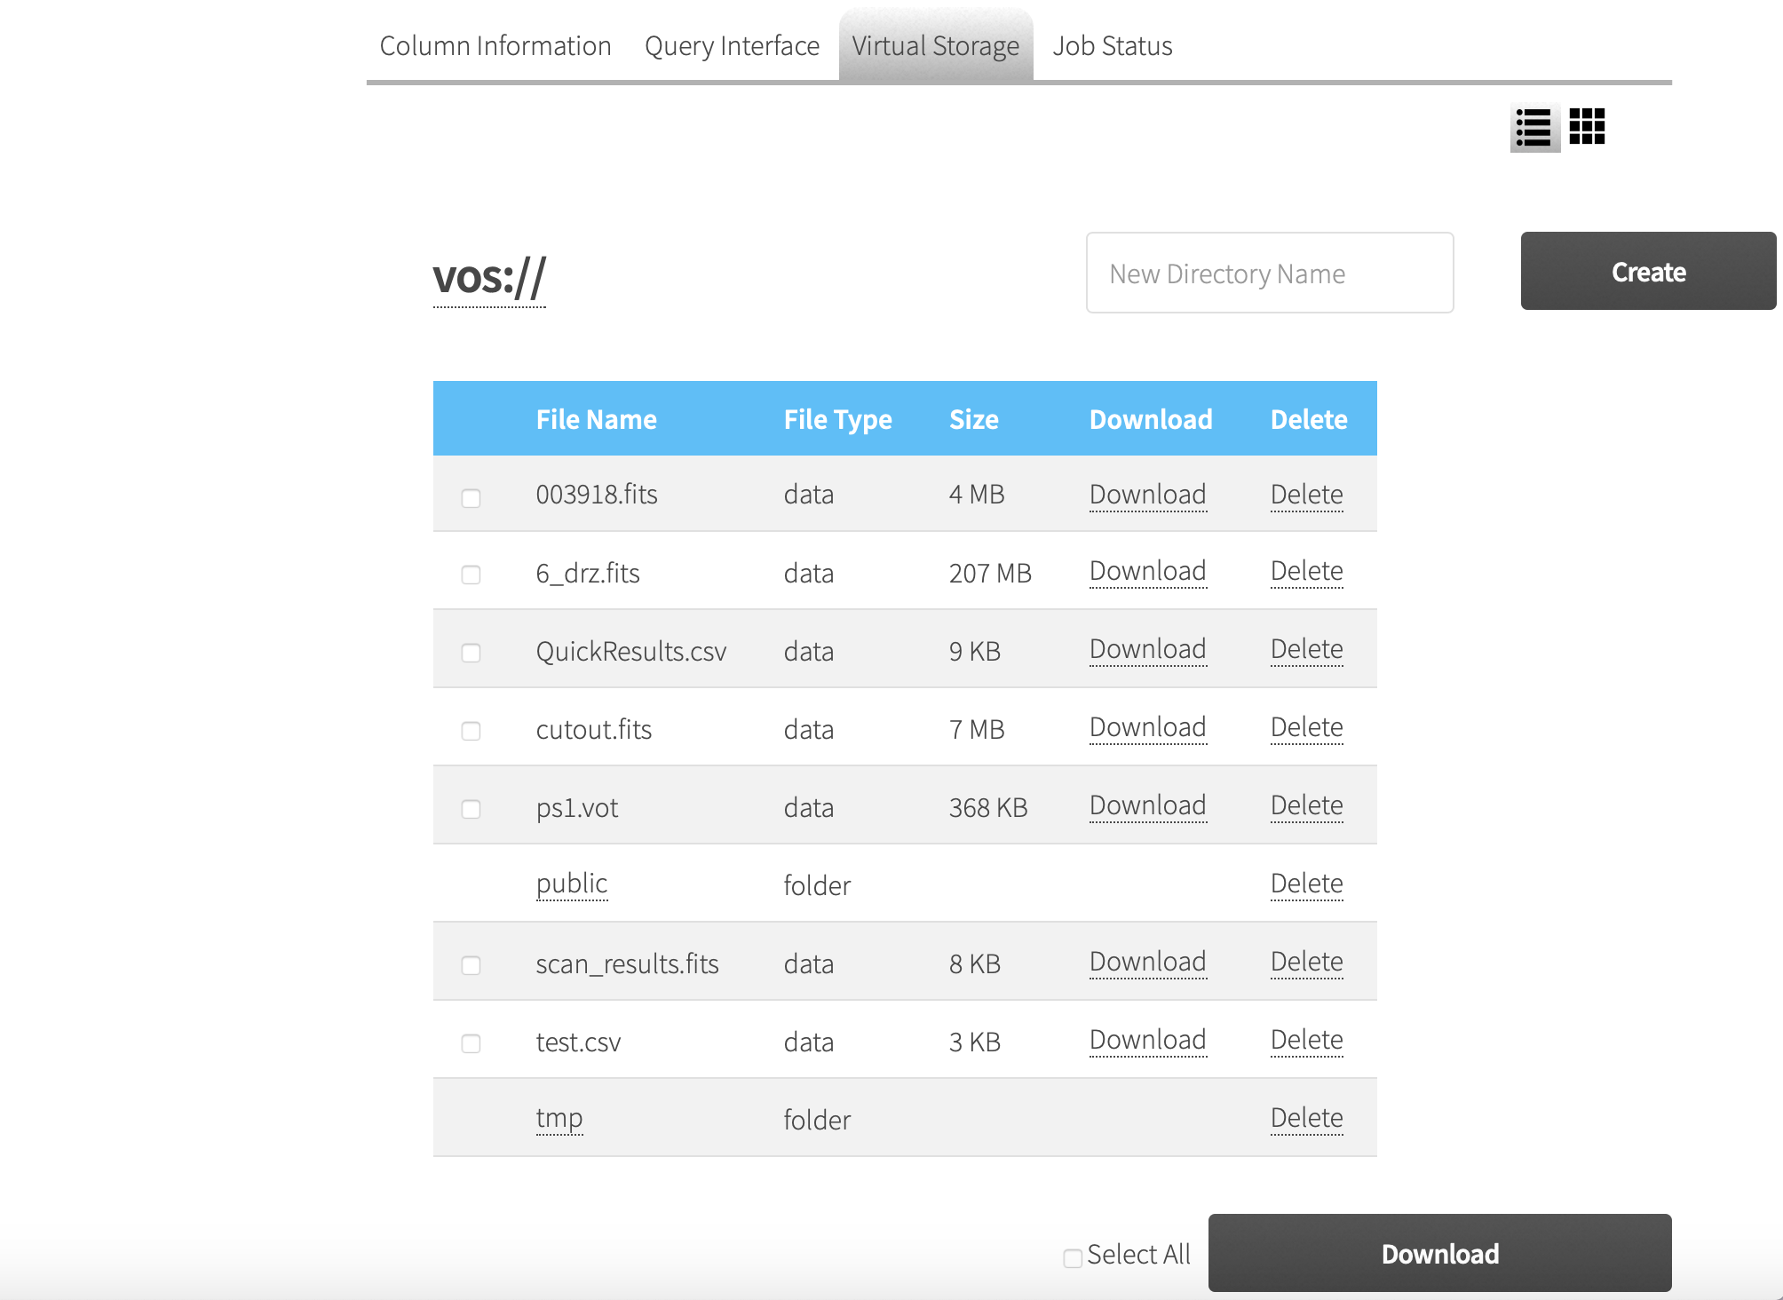Delete QuickResults.csv

pos(1306,649)
